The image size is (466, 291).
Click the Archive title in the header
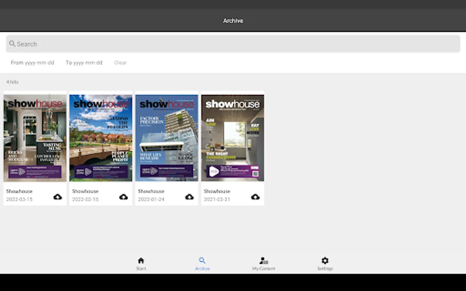pos(233,21)
